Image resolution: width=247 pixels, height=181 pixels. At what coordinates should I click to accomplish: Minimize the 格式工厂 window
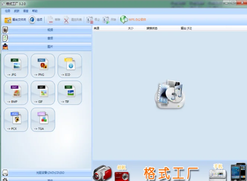[227, 3]
